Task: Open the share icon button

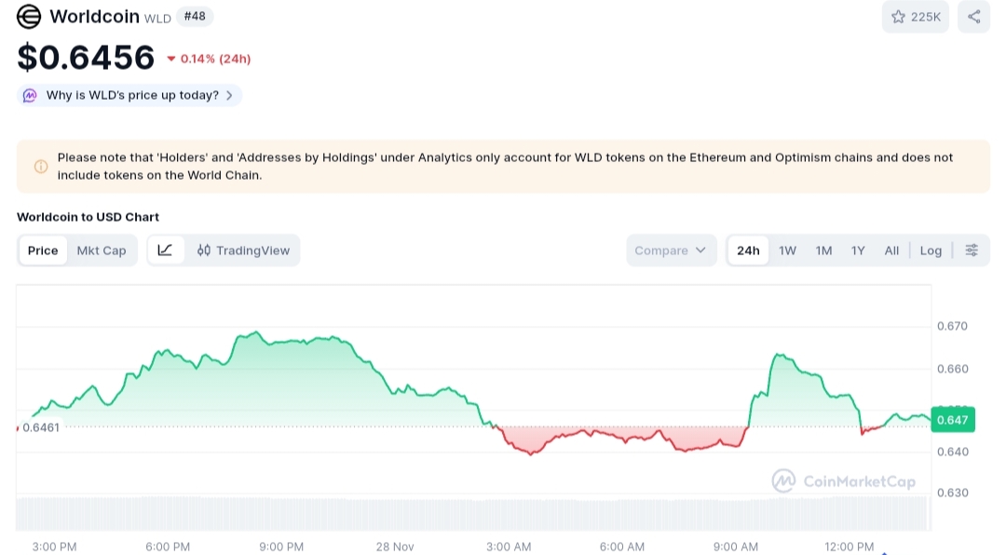Action: pos(974,17)
